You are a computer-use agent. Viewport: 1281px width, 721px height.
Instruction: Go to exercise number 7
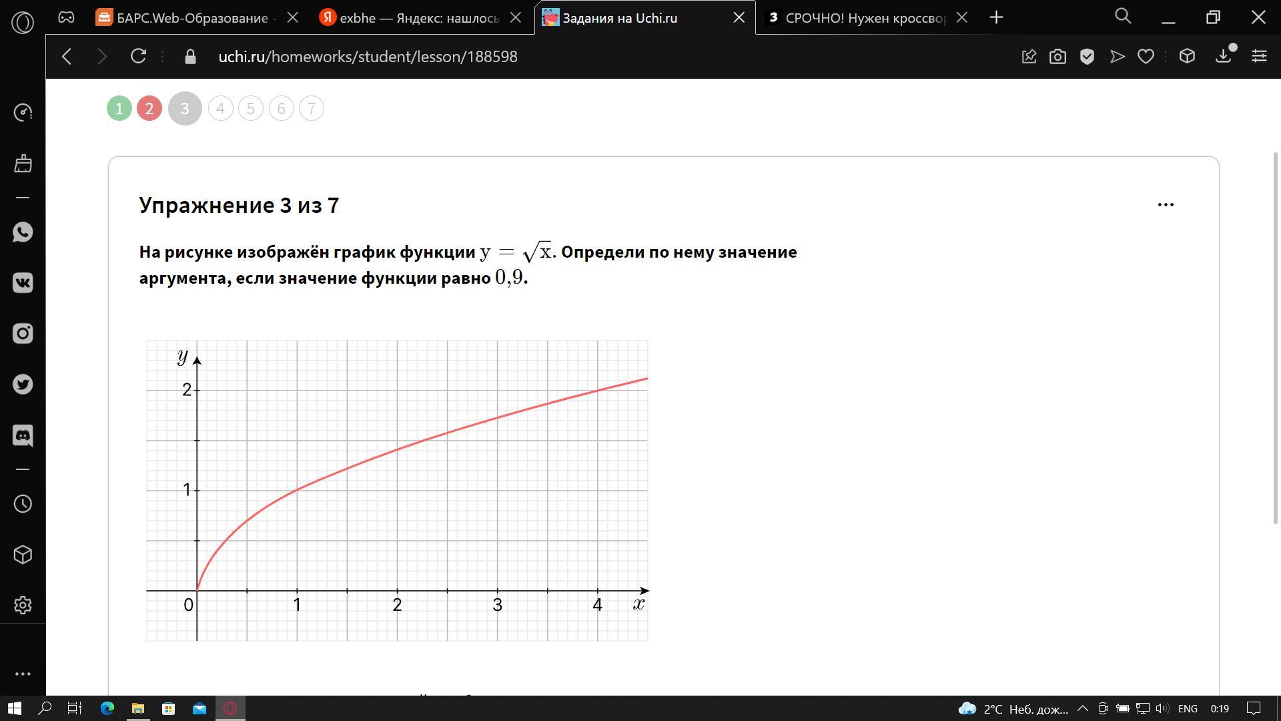coord(312,109)
